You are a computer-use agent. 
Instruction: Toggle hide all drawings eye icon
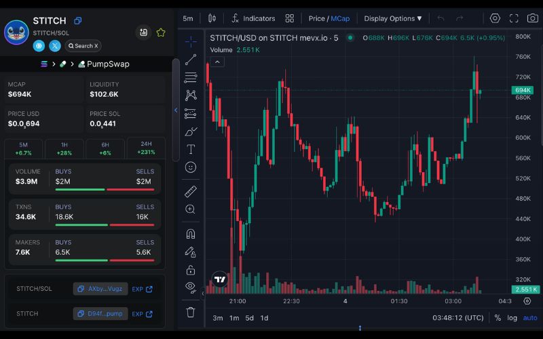click(190, 286)
